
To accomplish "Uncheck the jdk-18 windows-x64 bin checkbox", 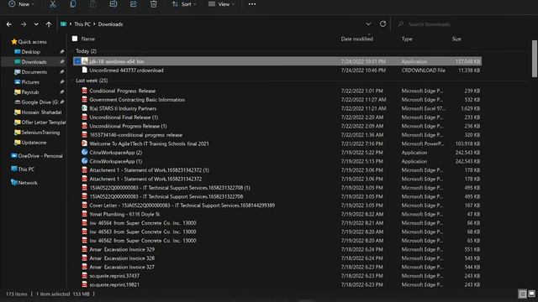I will [77, 61].
